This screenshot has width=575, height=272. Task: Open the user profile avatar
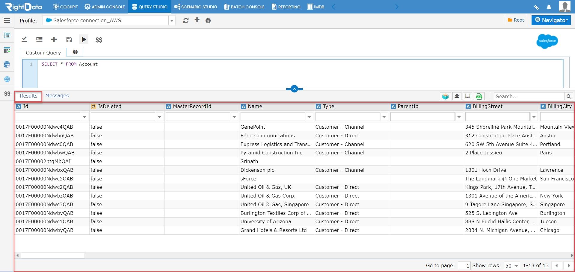565,6
